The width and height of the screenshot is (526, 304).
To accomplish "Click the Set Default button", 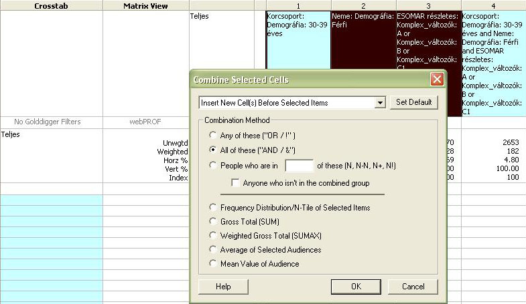I will (x=413, y=102).
